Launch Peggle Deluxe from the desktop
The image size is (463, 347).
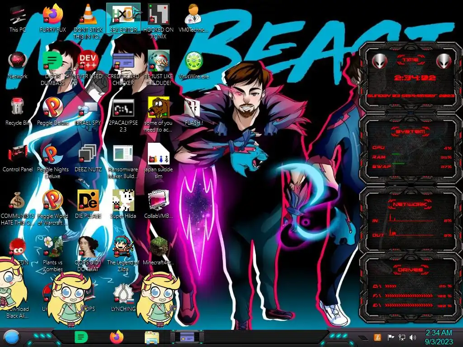coord(52,112)
